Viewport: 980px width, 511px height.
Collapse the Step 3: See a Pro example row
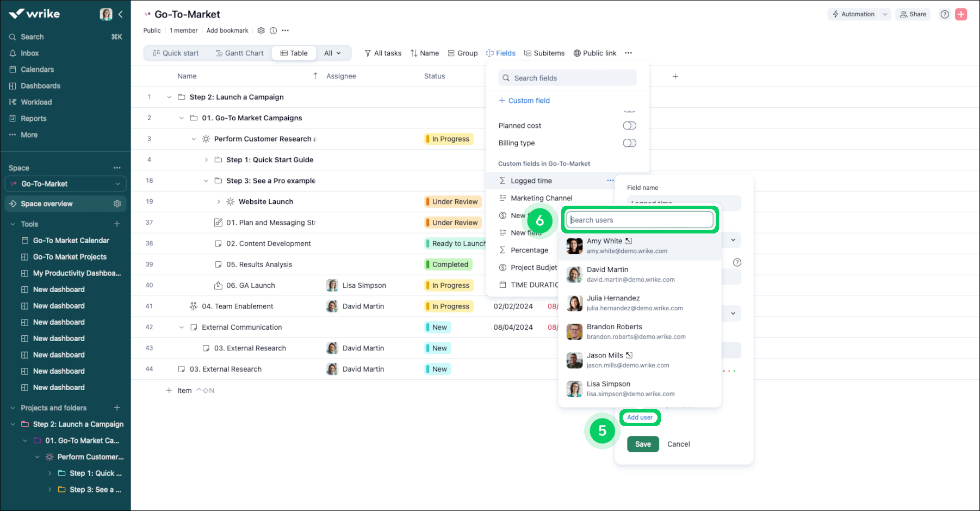(206, 181)
